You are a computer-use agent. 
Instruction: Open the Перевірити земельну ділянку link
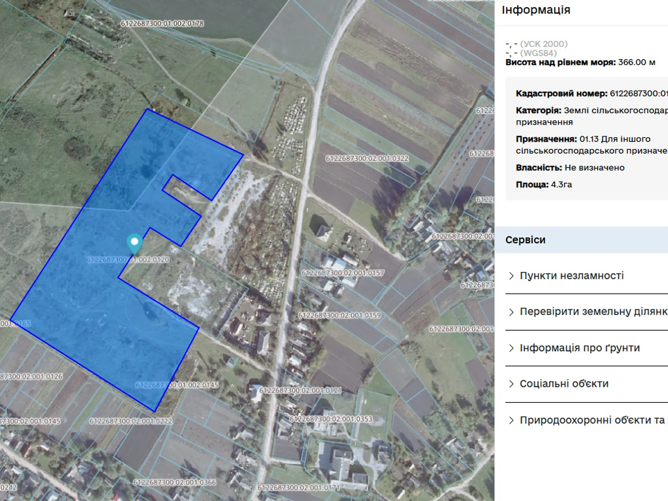pyautogui.click(x=593, y=312)
